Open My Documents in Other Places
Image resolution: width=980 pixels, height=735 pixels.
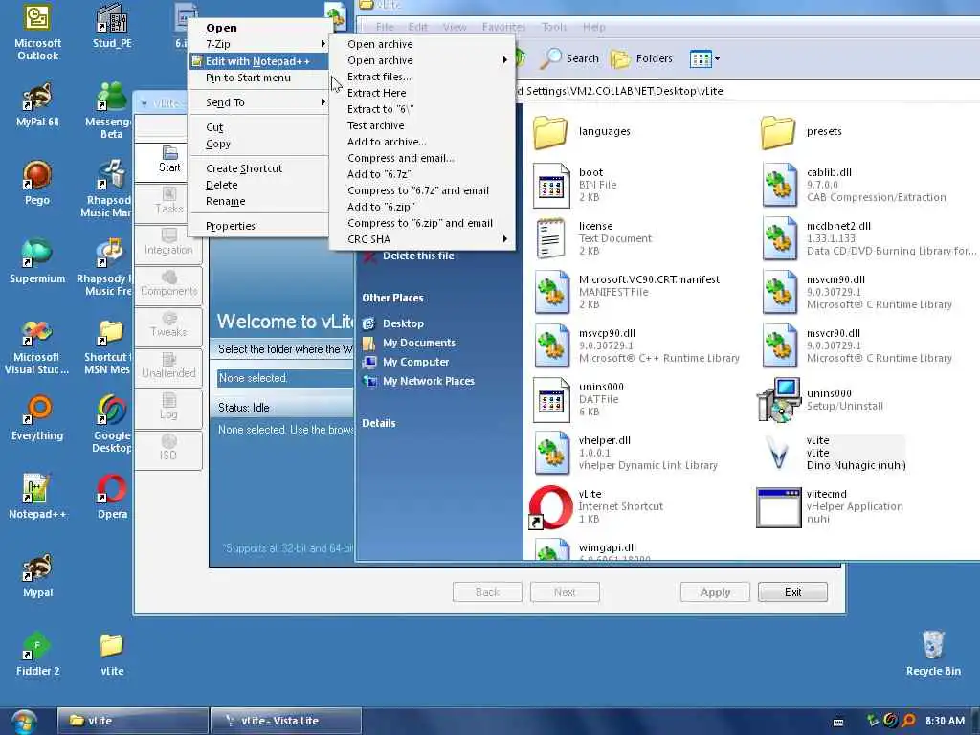(419, 343)
